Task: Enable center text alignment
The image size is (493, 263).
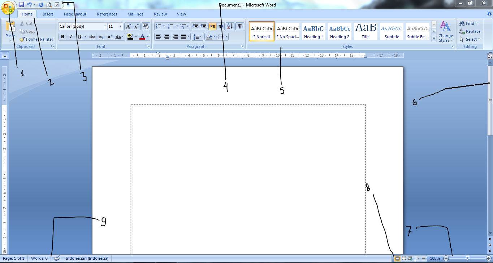Action: (167, 36)
